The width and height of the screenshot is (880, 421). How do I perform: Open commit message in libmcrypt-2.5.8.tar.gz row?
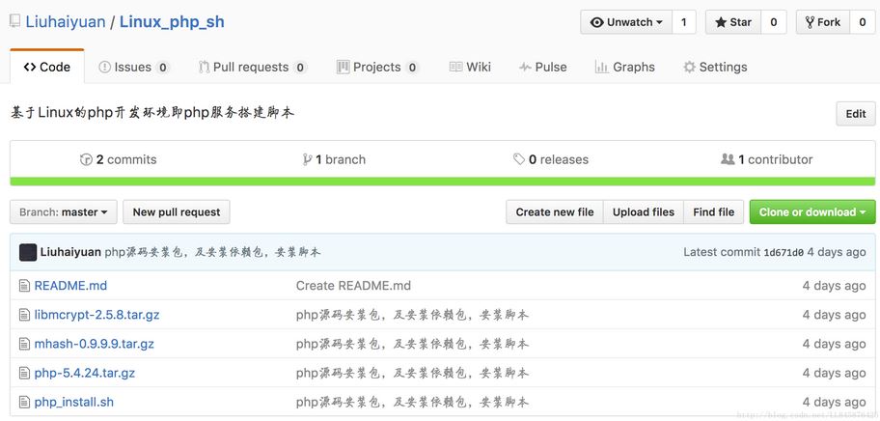[413, 315]
